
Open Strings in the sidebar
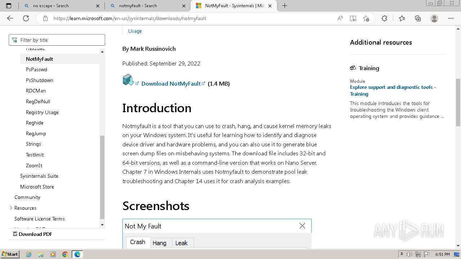point(33,144)
